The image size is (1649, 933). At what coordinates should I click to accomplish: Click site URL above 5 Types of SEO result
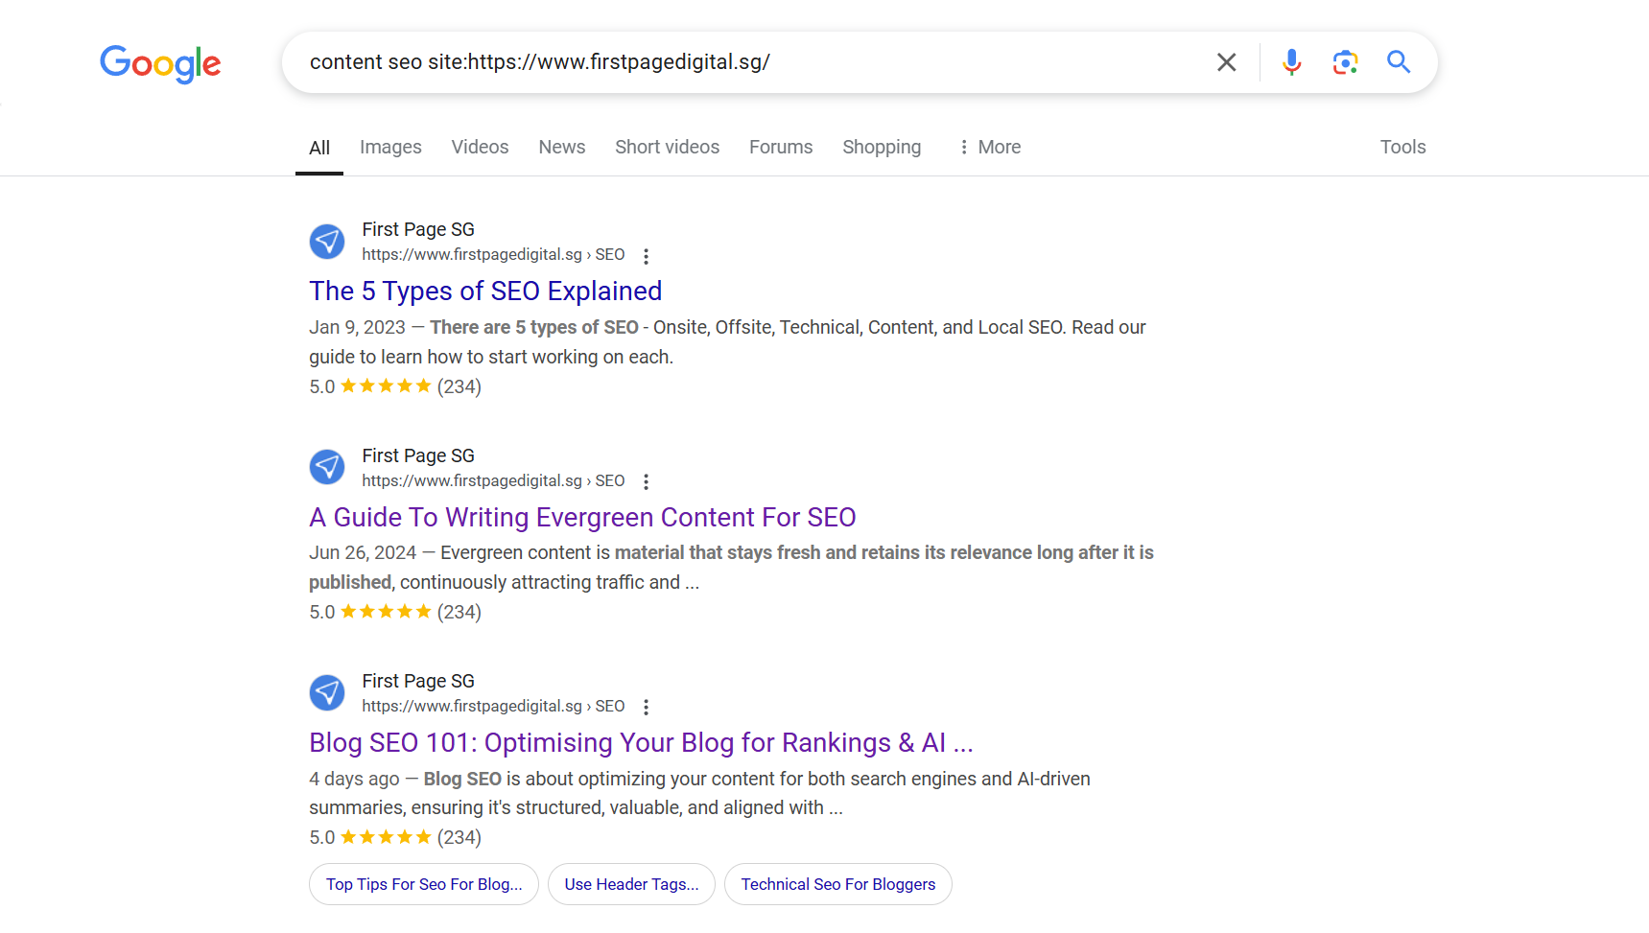coord(493,254)
